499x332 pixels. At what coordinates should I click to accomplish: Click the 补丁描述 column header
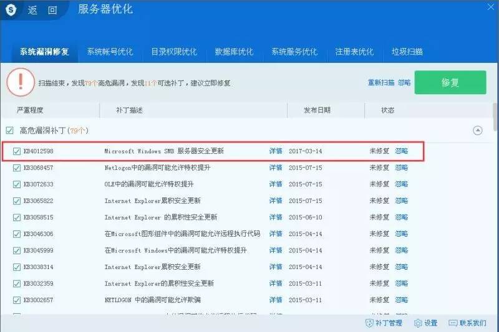click(x=129, y=110)
